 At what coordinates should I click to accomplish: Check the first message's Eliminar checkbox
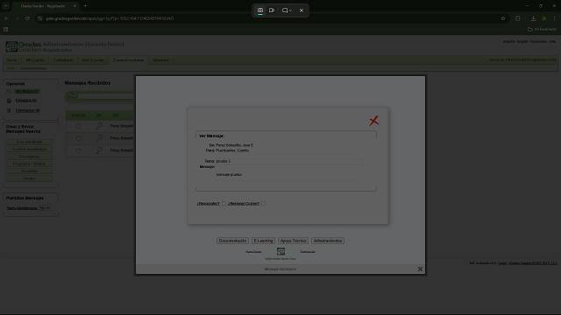(x=78, y=126)
